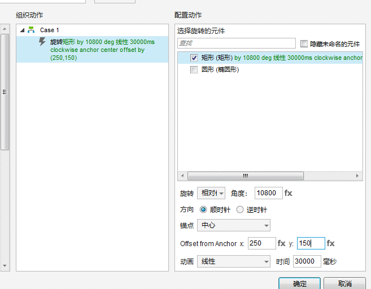
Task: Select the 顺时针 radio button
Action: pyautogui.click(x=203, y=209)
